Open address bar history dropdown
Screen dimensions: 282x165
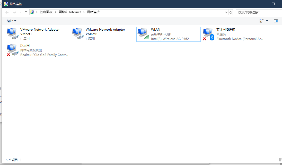[226, 12]
